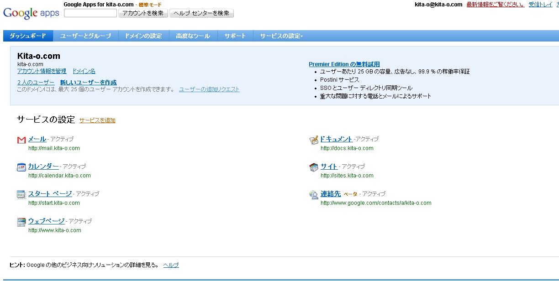Click the Postini サービス bullet text

click(340, 80)
